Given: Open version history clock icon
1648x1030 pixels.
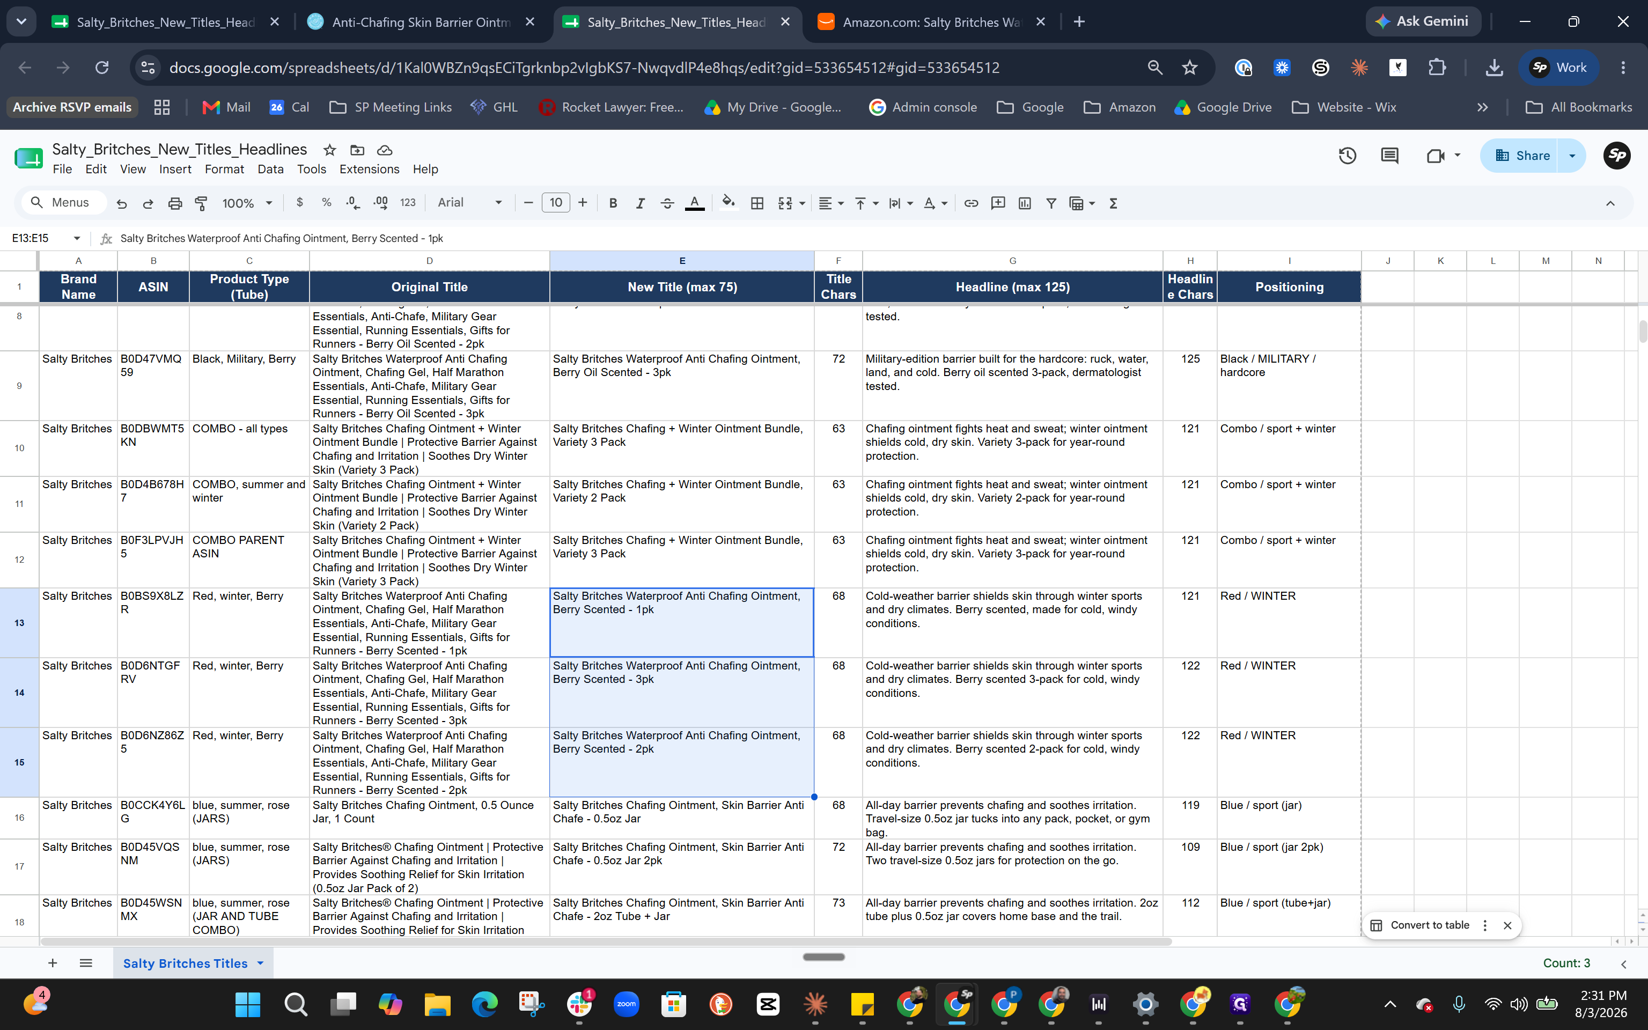Looking at the screenshot, I should (x=1347, y=156).
